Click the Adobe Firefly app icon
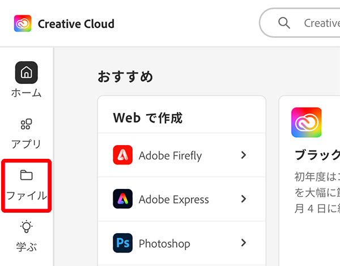This screenshot has height=266, width=340. pos(123,155)
